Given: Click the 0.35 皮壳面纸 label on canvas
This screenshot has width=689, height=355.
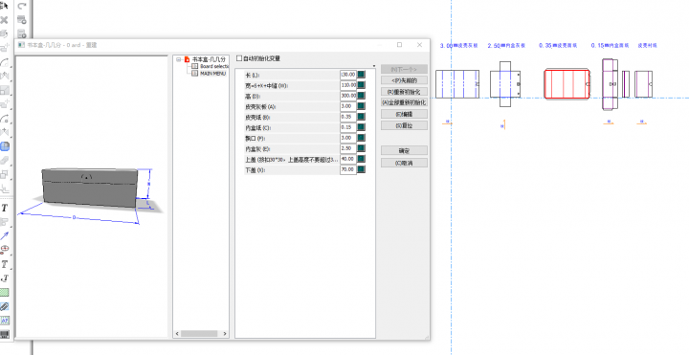Looking at the screenshot, I should [558, 45].
